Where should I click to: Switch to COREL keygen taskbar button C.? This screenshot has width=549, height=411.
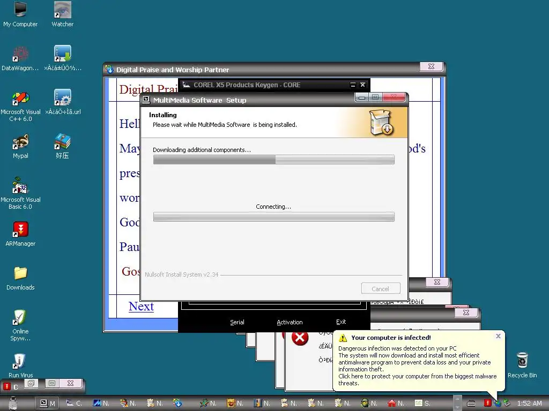point(74,404)
